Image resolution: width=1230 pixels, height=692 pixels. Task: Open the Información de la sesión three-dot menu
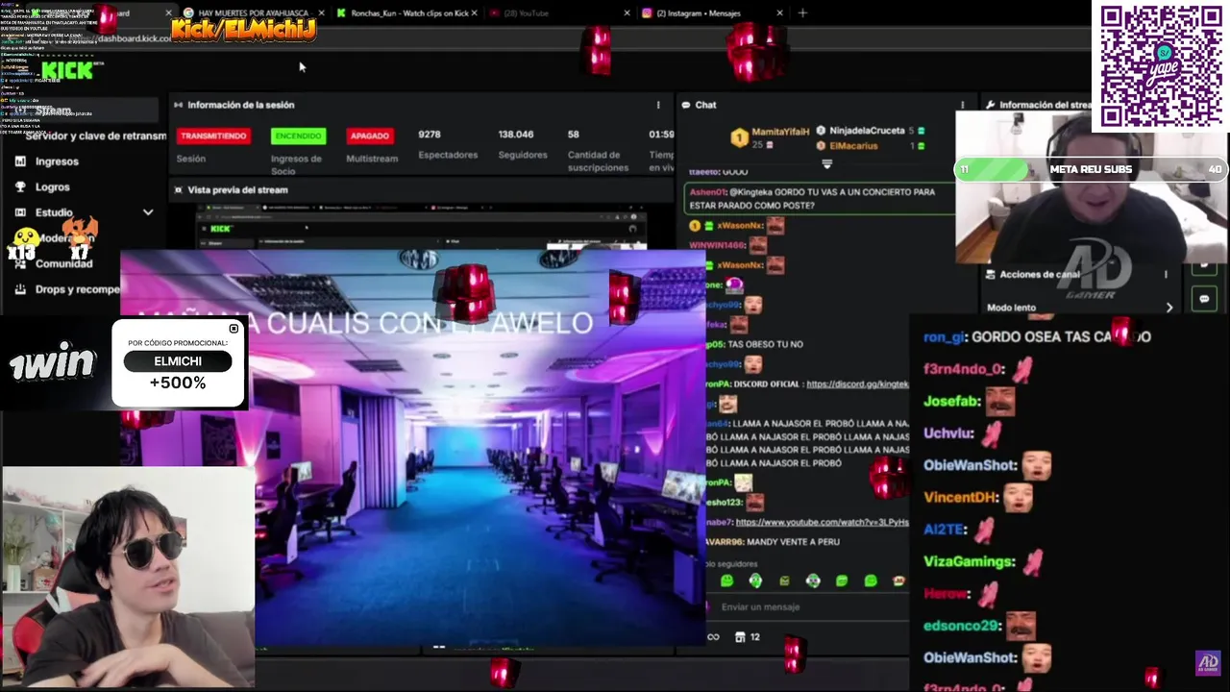coord(658,105)
